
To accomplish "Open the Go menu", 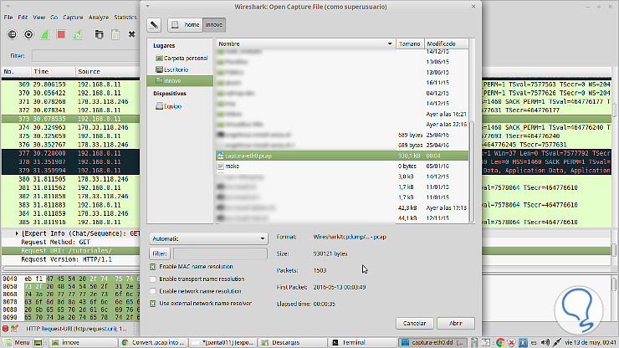I will pos(54,18).
